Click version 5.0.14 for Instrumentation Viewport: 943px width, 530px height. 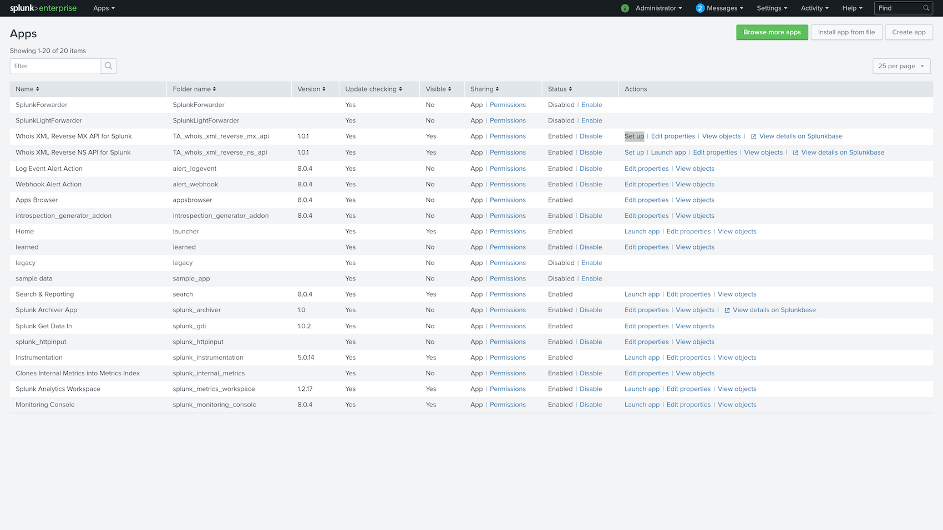tap(306, 358)
